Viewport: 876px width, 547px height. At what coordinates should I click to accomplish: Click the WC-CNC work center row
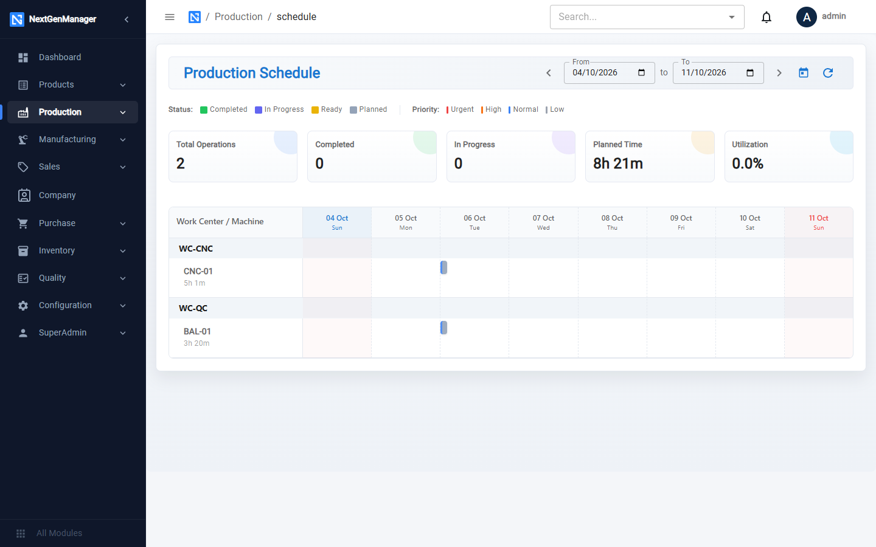click(x=511, y=249)
